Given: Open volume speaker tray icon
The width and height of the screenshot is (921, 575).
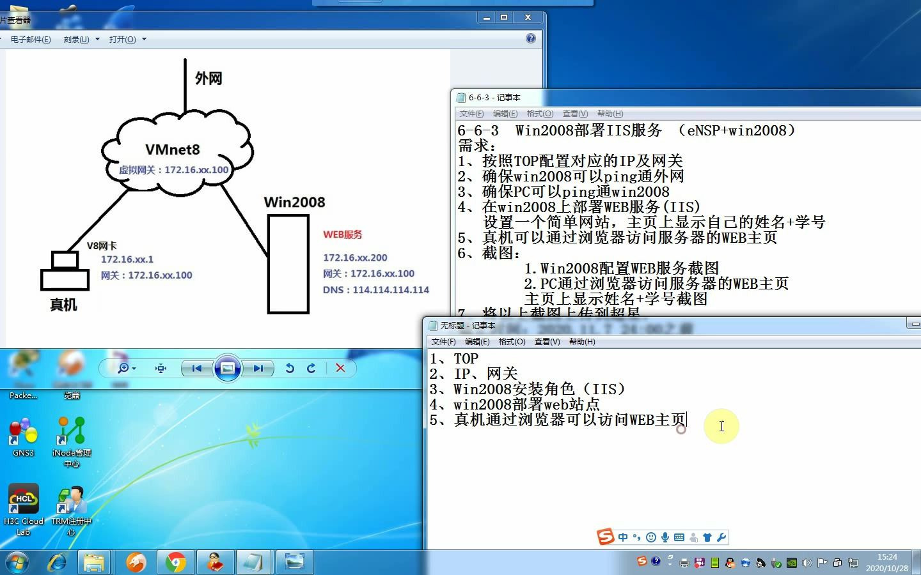Looking at the screenshot, I should [x=807, y=563].
